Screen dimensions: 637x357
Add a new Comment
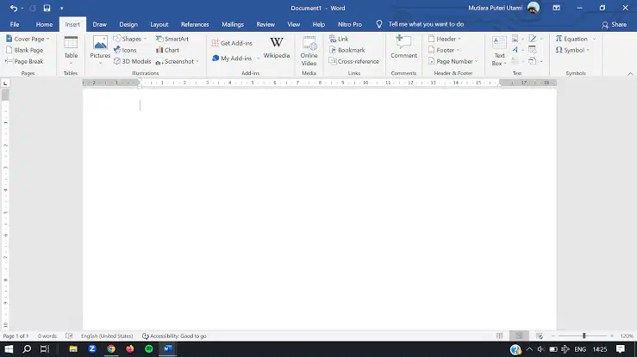(x=403, y=47)
